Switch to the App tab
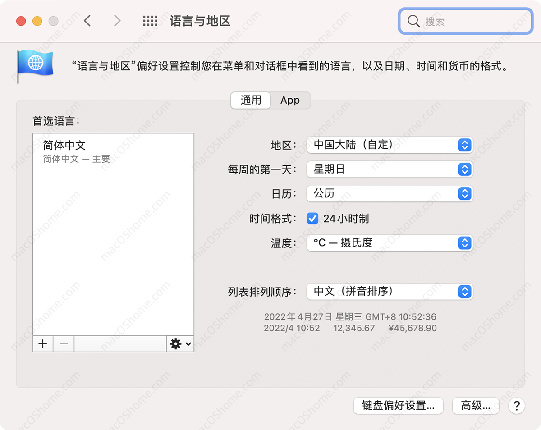The height and width of the screenshot is (430, 541). pos(290,100)
